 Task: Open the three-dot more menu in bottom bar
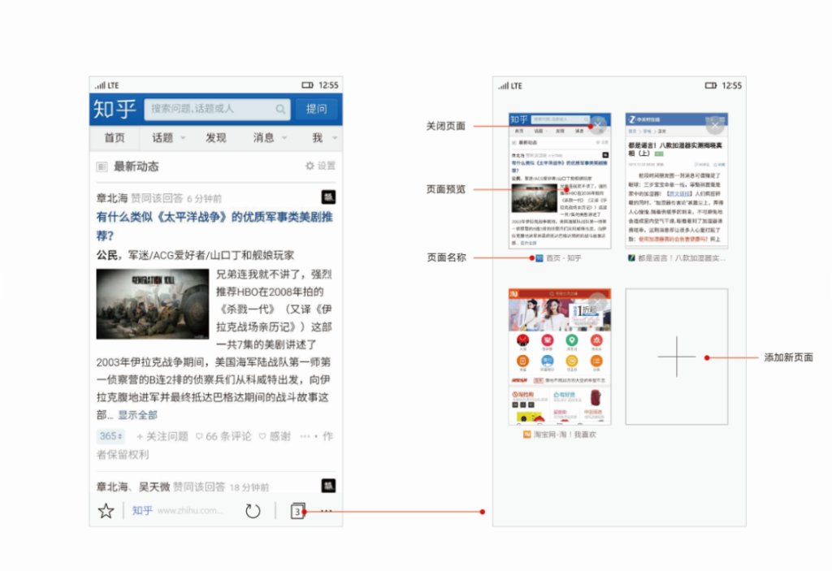tap(327, 511)
